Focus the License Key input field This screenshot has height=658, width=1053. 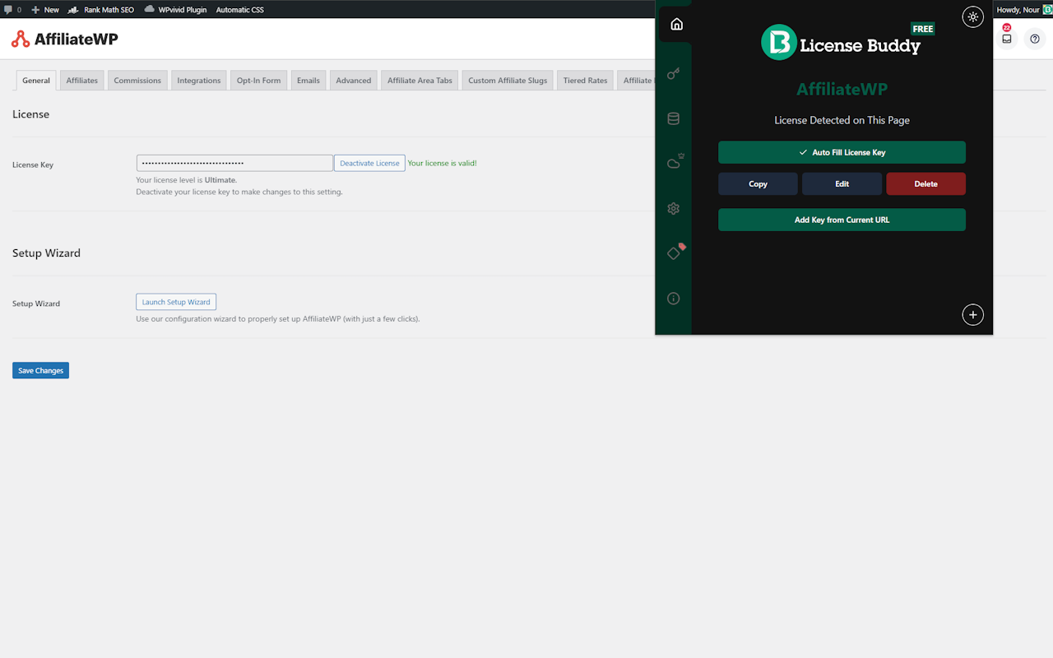pos(234,163)
